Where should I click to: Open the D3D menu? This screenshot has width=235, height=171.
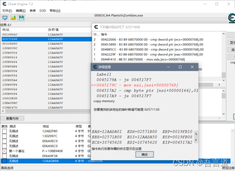point(42,11)
